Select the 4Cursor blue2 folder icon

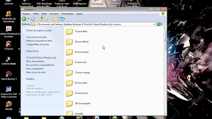click(x=69, y=42)
